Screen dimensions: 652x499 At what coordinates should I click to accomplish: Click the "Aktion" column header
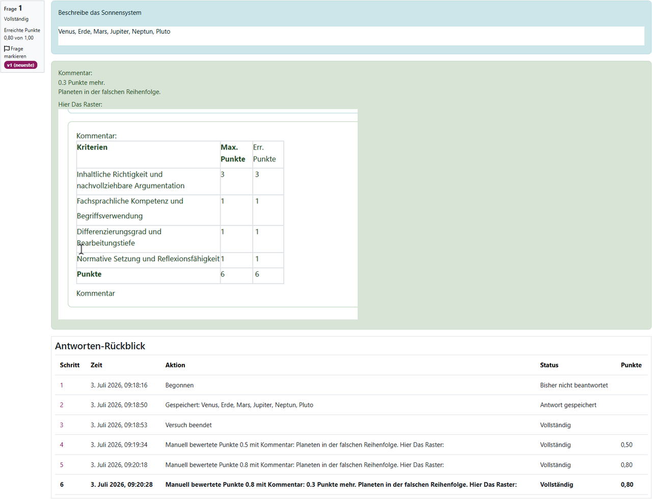(175, 365)
